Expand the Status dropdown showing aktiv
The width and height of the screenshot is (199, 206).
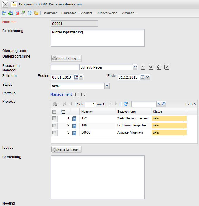coord(107,86)
